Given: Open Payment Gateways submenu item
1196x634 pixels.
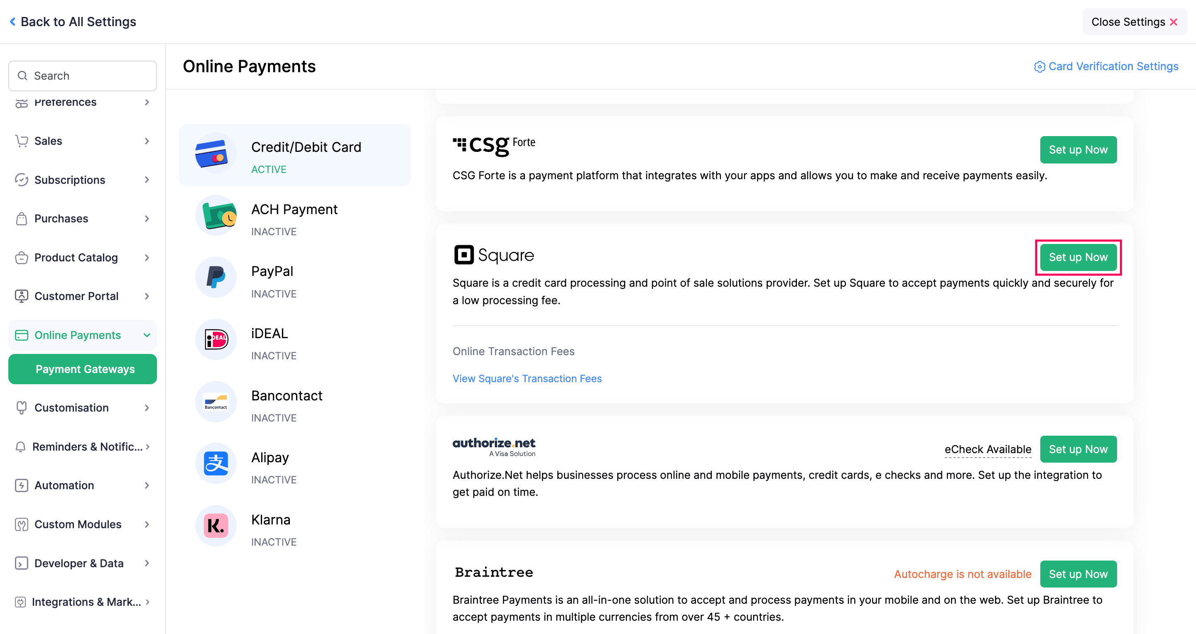Looking at the screenshot, I should click(x=83, y=369).
